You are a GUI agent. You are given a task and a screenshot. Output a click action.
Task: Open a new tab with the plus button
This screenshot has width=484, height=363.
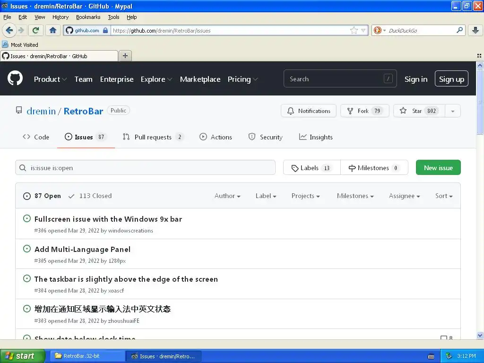pos(125,56)
